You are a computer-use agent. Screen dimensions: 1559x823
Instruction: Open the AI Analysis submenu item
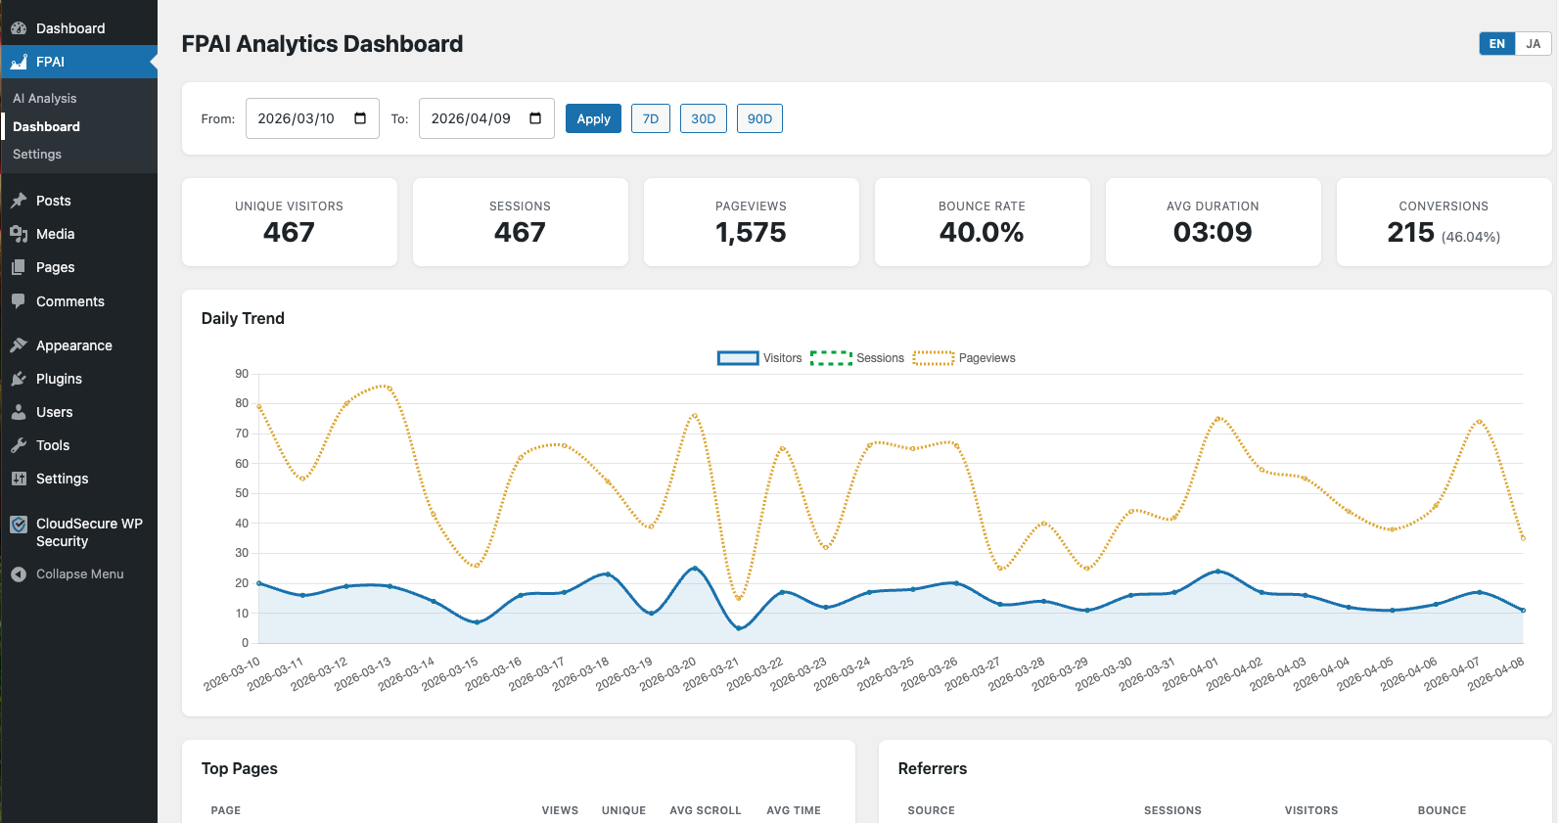pos(45,99)
